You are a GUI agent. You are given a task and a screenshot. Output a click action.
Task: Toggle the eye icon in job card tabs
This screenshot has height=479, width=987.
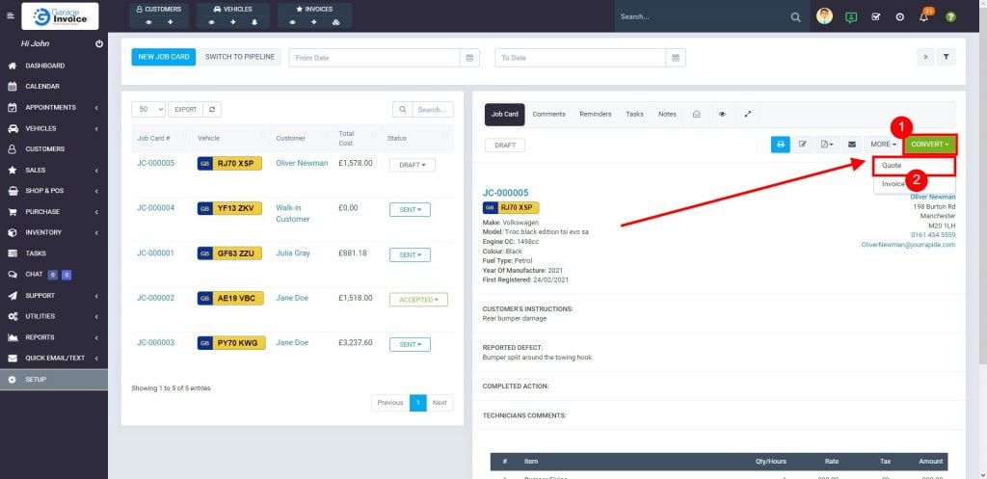click(x=722, y=115)
